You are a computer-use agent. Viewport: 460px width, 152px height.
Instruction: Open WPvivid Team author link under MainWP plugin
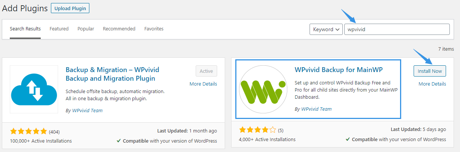point(316,109)
